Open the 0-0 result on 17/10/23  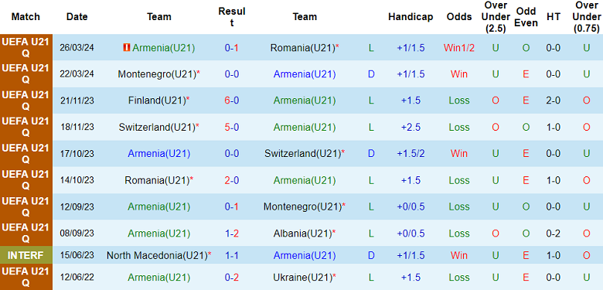(231, 154)
